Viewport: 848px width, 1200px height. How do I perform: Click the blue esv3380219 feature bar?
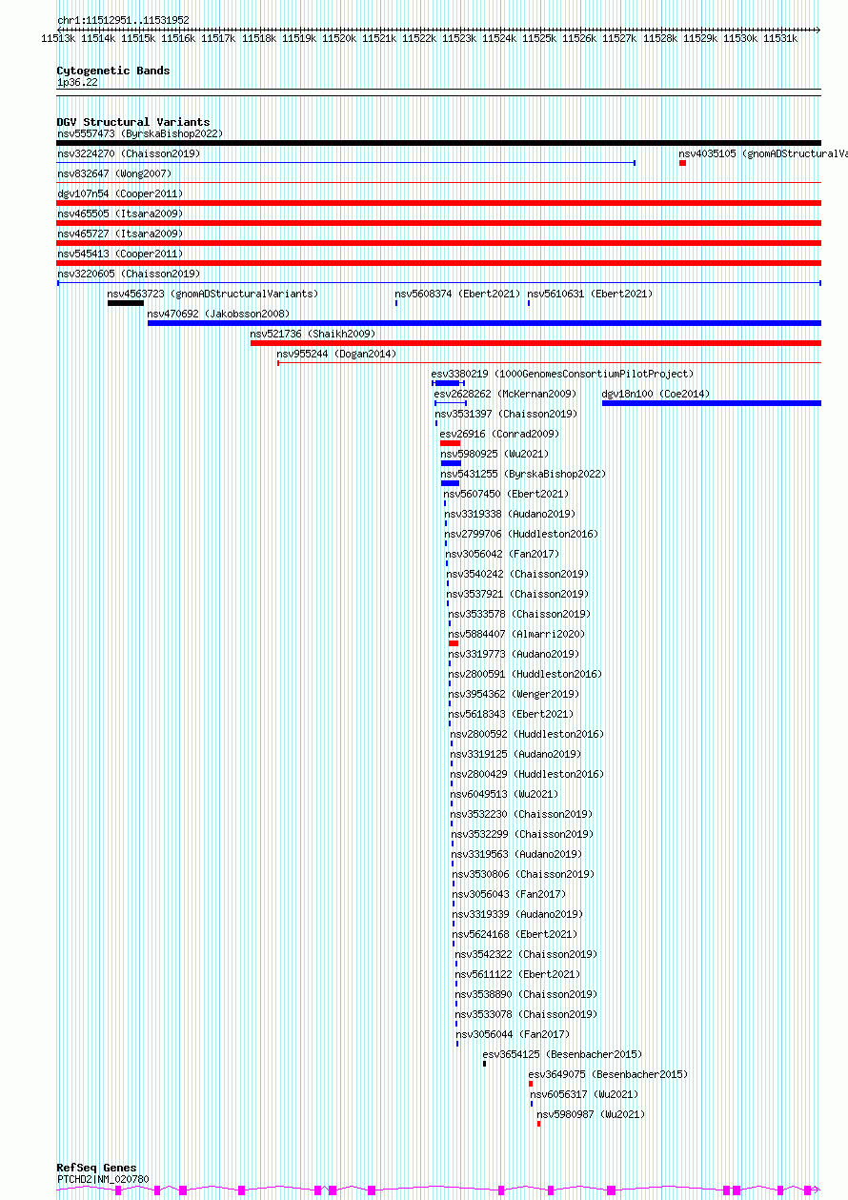[448, 383]
